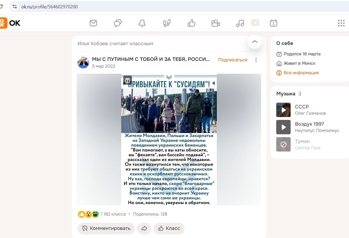Open the Video camera icon
The height and width of the screenshot is (238, 349).
(x=216, y=23)
